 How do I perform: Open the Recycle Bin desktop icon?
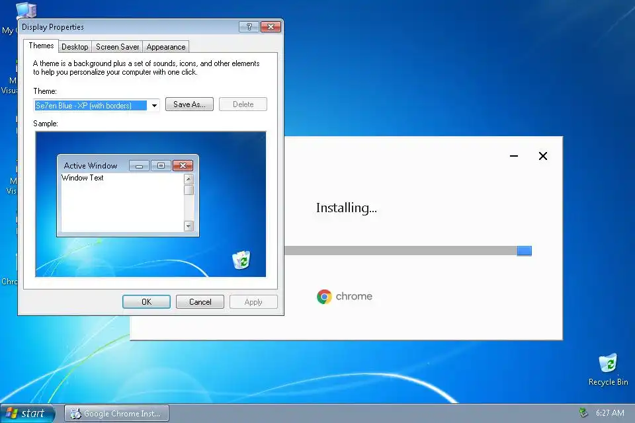point(608,369)
